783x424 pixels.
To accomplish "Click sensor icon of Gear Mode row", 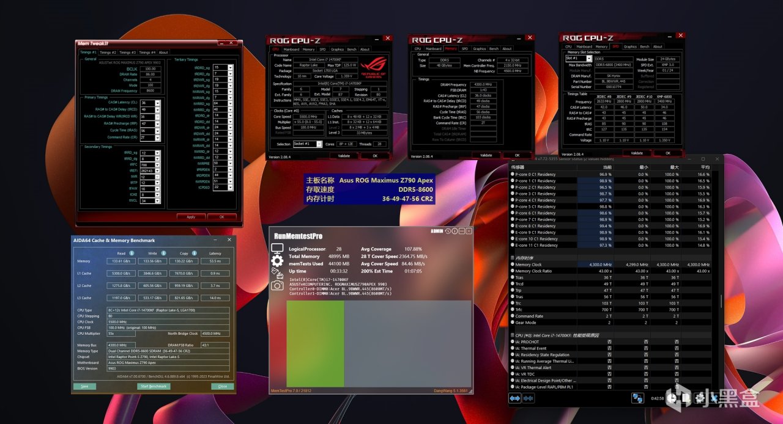I will (513, 323).
